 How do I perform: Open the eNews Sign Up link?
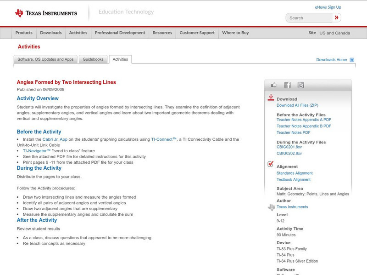pyautogui.click(x=328, y=7)
